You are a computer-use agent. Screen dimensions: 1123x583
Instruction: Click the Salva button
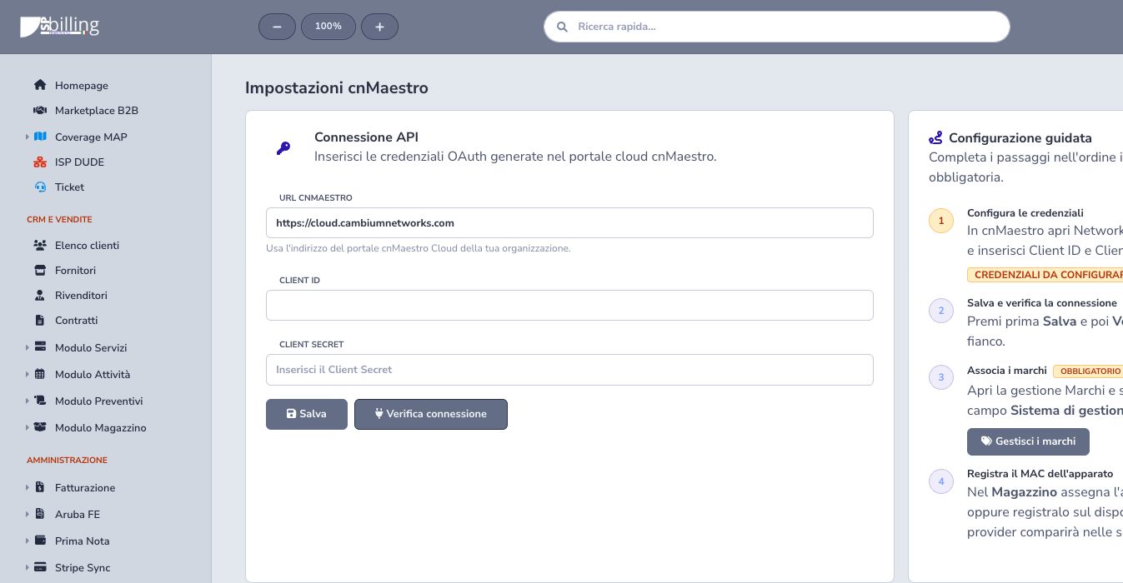pyautogui.click(x=307, y=414)
